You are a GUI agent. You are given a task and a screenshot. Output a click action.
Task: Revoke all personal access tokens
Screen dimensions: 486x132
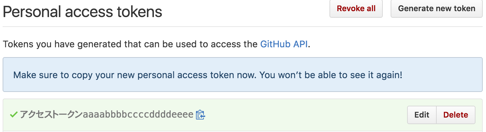pos(356,9)
